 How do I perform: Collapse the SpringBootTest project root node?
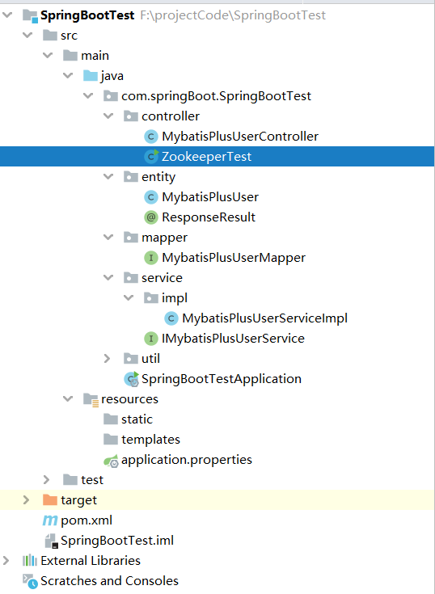[x=7, y=15]
